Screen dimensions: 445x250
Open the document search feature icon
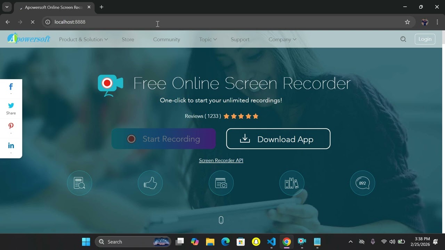[80, 183]
